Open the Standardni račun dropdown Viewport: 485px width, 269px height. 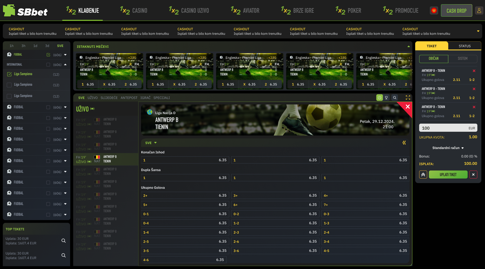[448, 148]
